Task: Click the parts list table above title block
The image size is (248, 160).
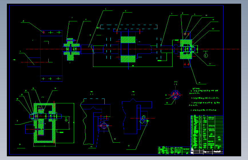Action: pos(207,132)
